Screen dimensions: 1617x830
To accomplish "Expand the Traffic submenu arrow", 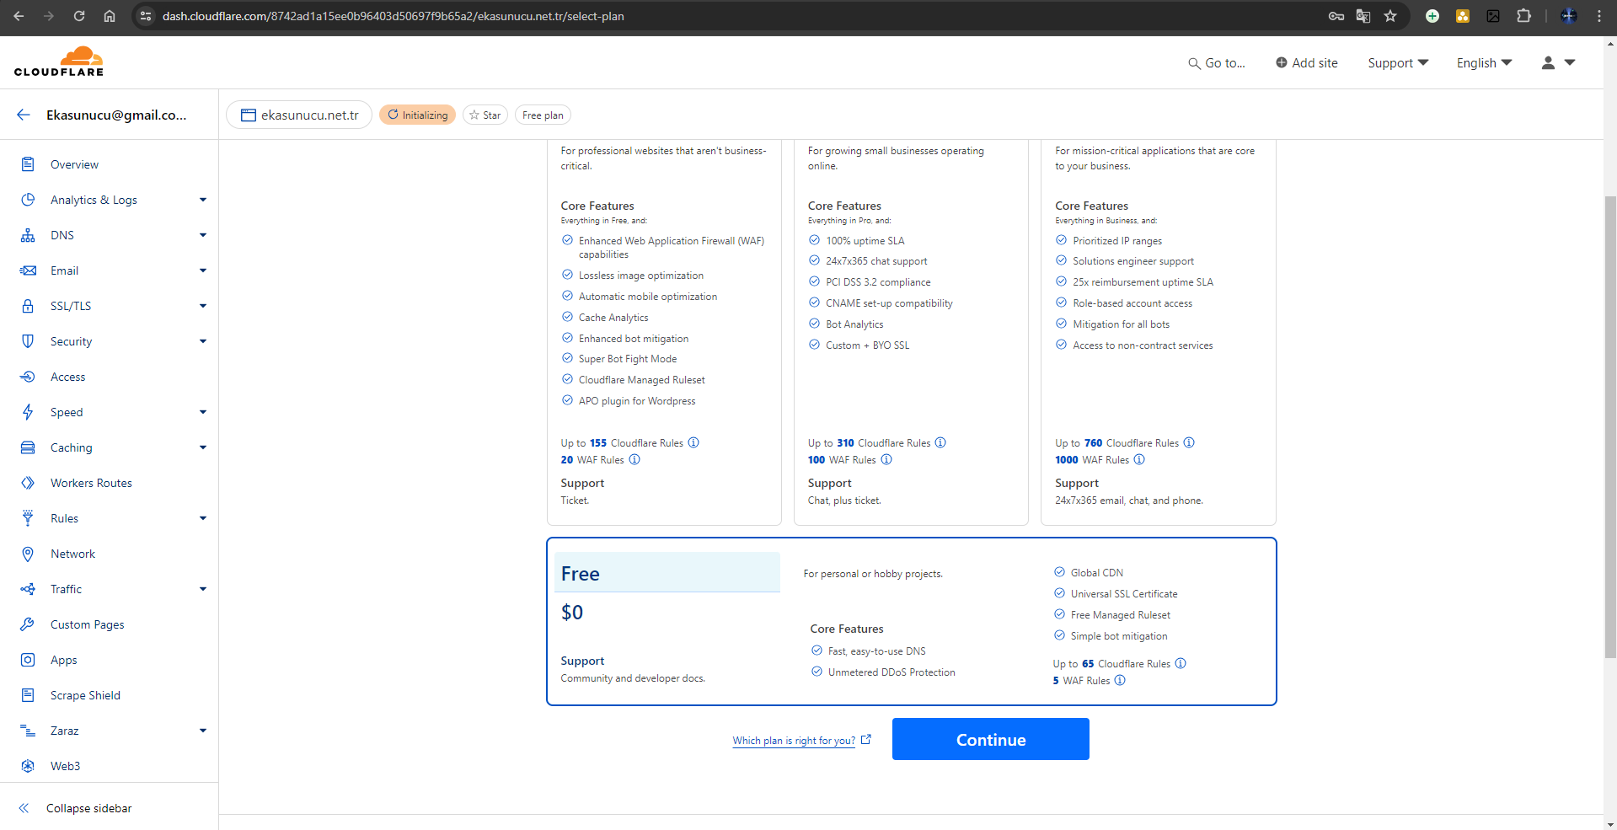I will tap(203, 589).
